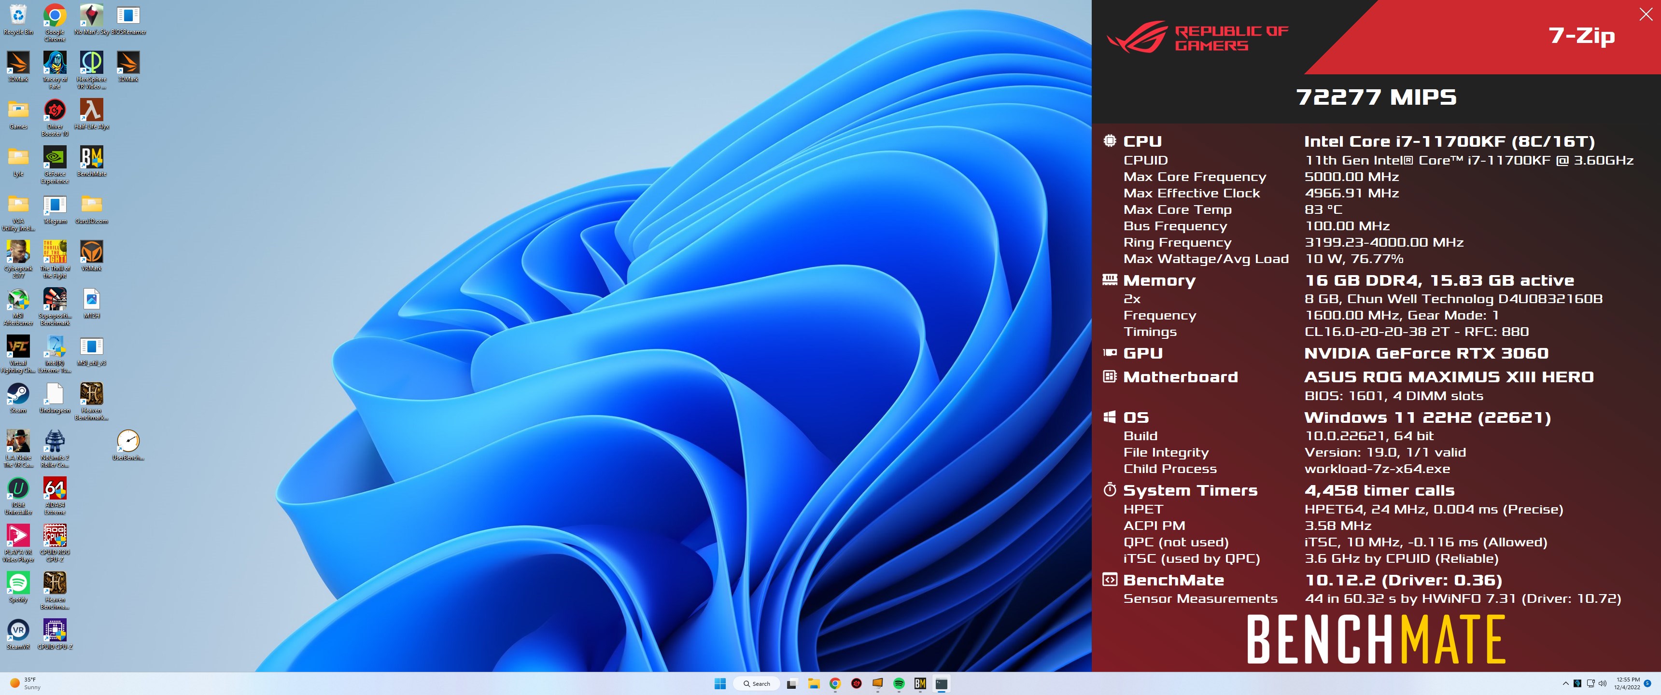
Task: Open the Spotify desktop shortcut
Action: point(18,587)
